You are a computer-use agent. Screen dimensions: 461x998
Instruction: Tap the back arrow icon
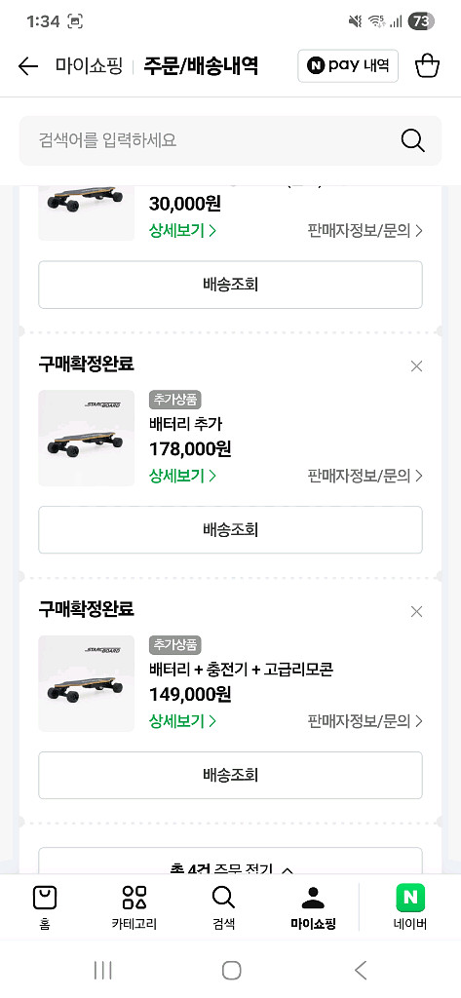coord(27,66)
